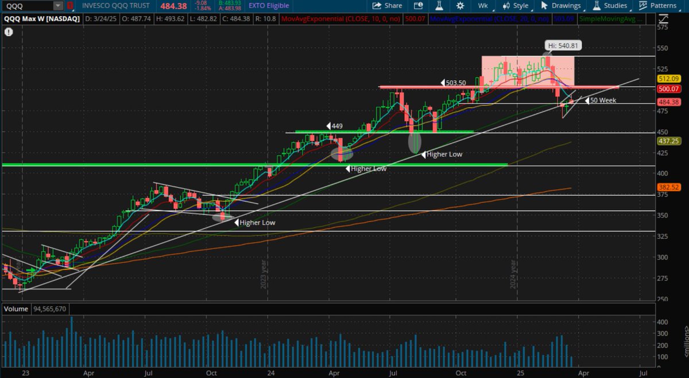Click the red symbol-link icon after the symbol box
The width and height of the screenshot is (689, 378).
point(69,6)
